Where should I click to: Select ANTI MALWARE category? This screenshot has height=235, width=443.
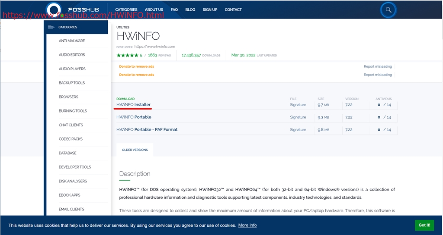coord(72,41)
